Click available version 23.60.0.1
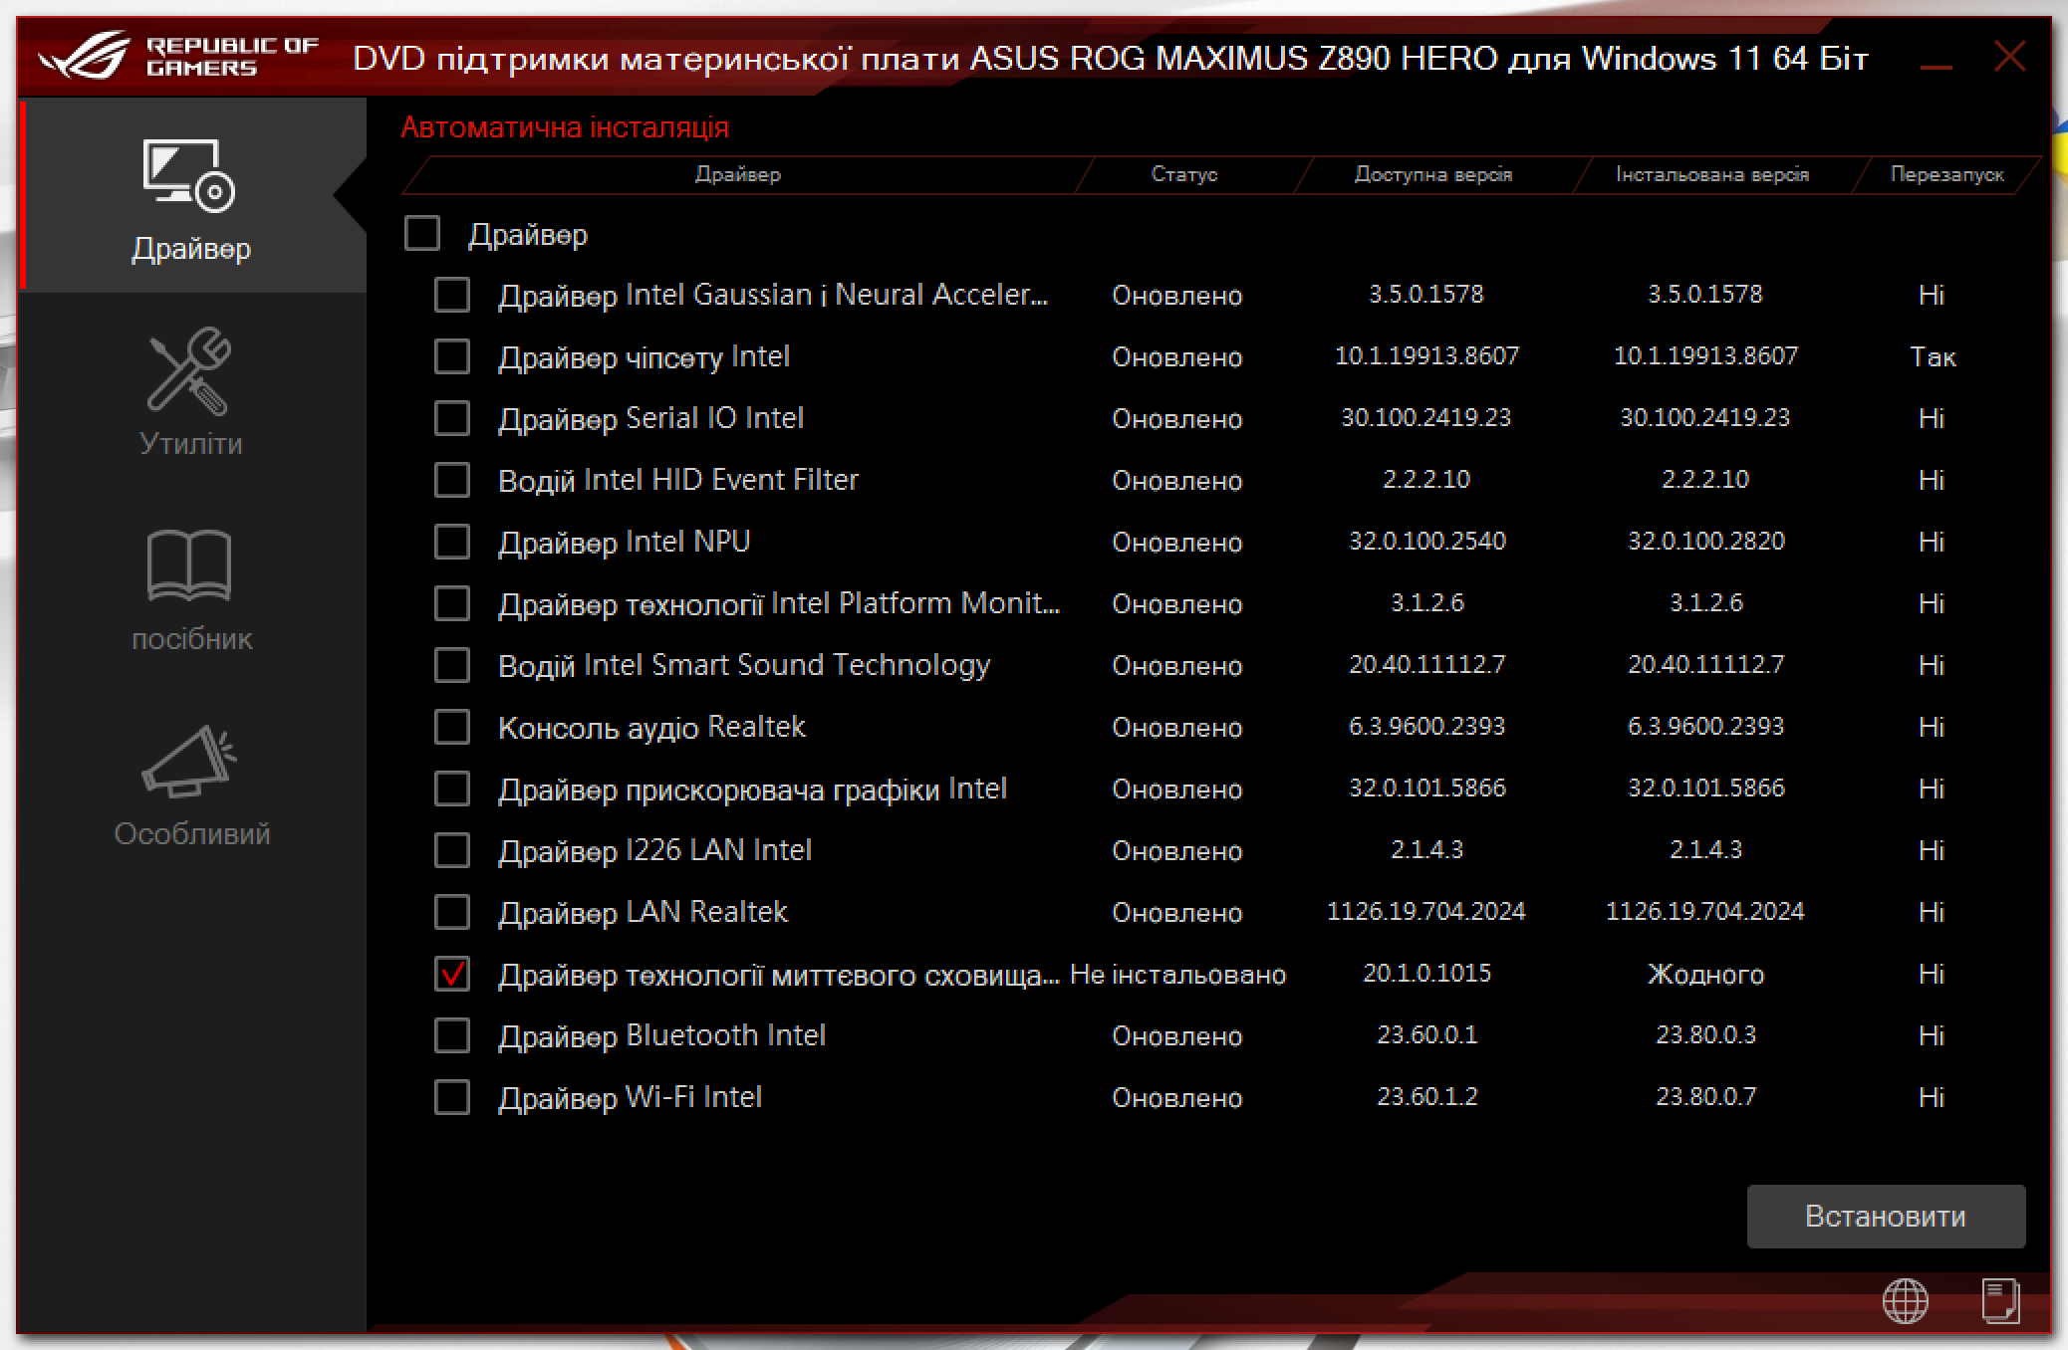Screen dimensions: 2068x1350 1426,1034
